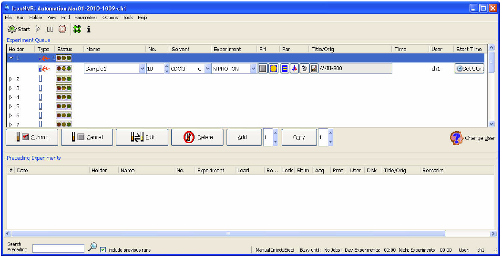This screenshot has width=502, height=258.
Task: Click the Status column header in queue
Action: [65, 49]
